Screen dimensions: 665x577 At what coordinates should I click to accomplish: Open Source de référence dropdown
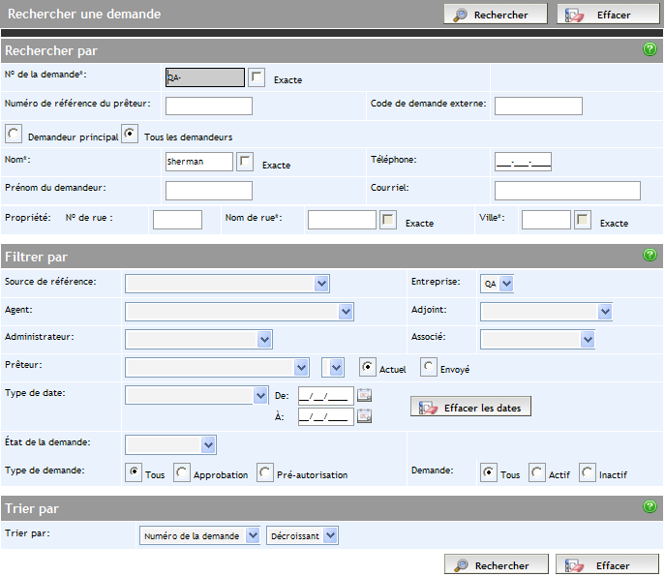(x=227, y=284)
